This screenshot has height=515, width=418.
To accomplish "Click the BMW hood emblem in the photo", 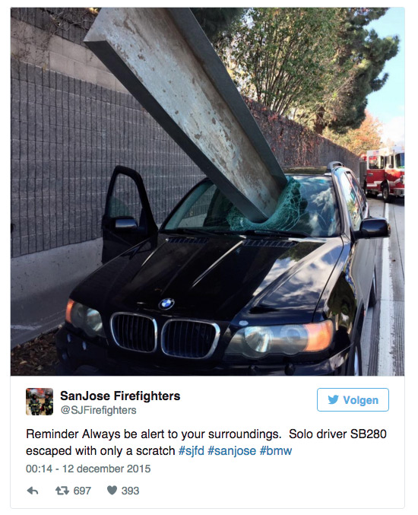I will [x=166, y=304].
